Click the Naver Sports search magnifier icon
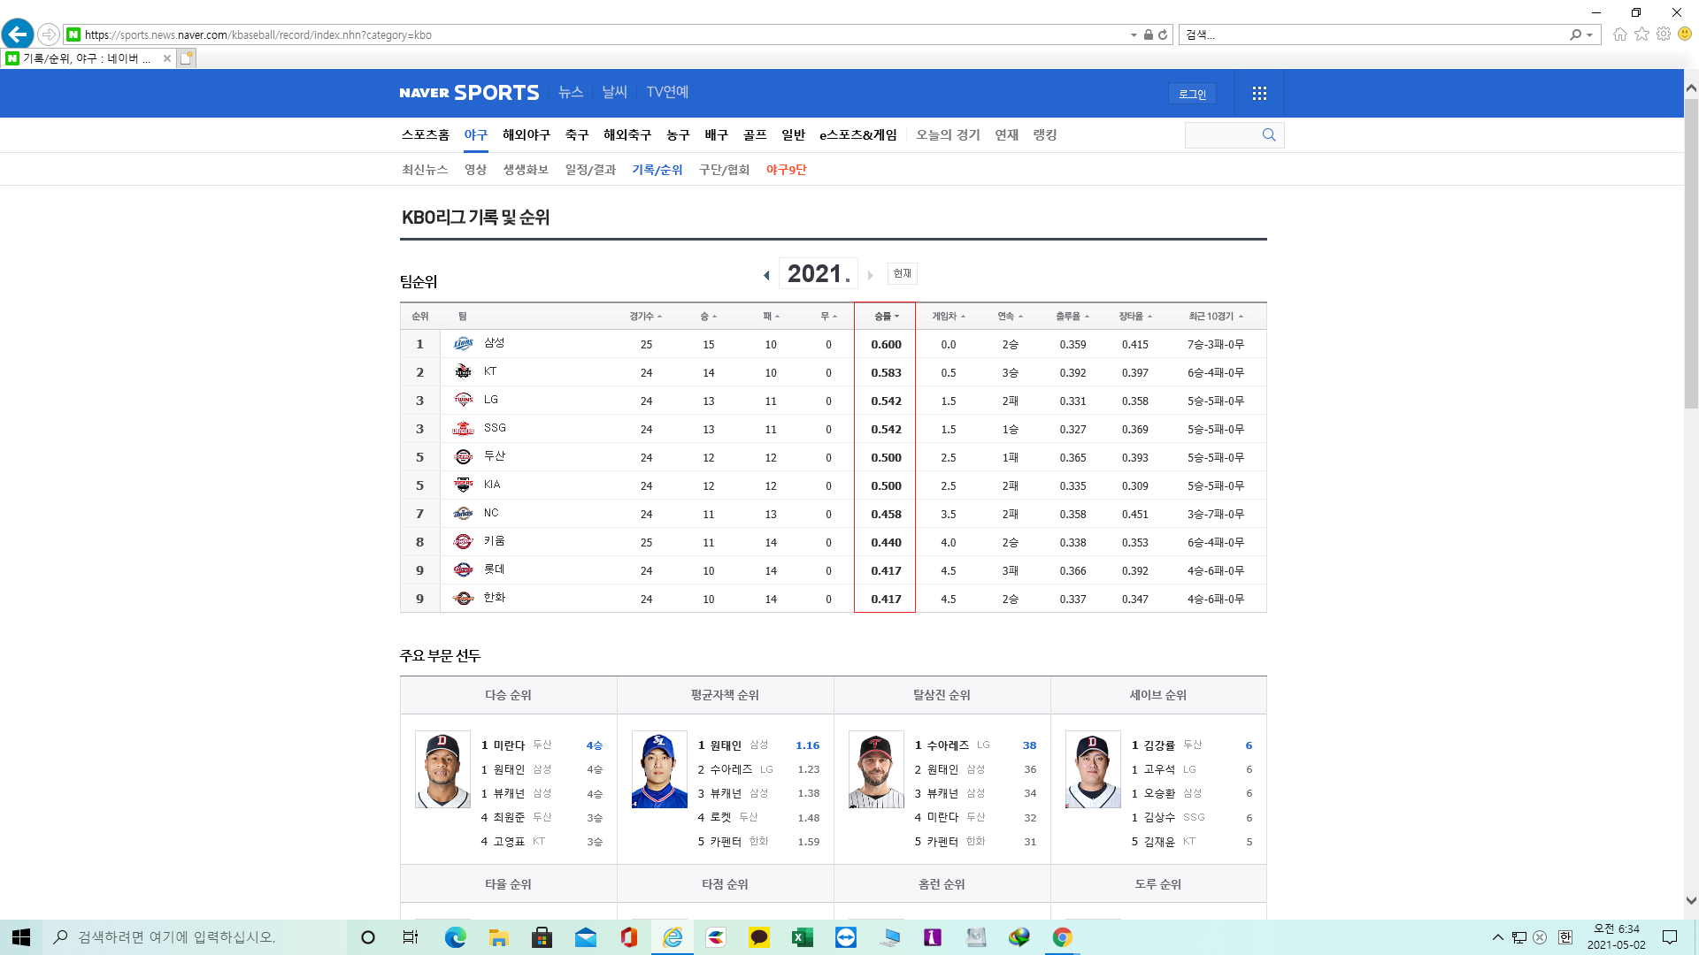This screenshot has height=955, width=1699. coord(1269,135)
